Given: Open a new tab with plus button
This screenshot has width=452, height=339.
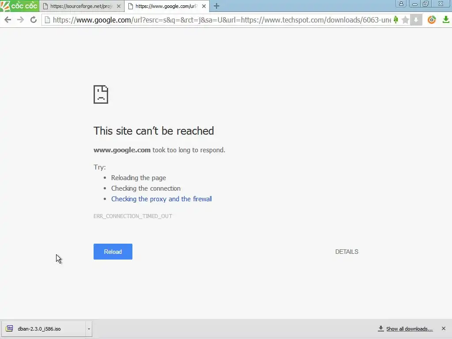Looking at the screenshot, I should pos(216,6).
